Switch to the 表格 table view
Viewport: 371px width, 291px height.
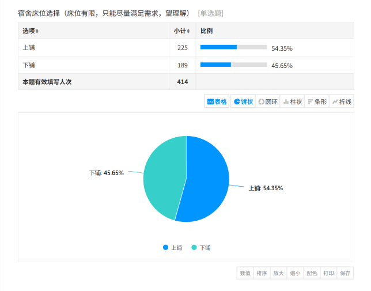pos(217,101)
